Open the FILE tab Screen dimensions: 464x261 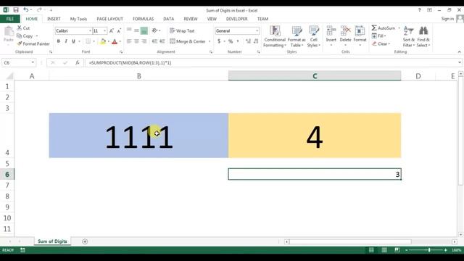10,19
